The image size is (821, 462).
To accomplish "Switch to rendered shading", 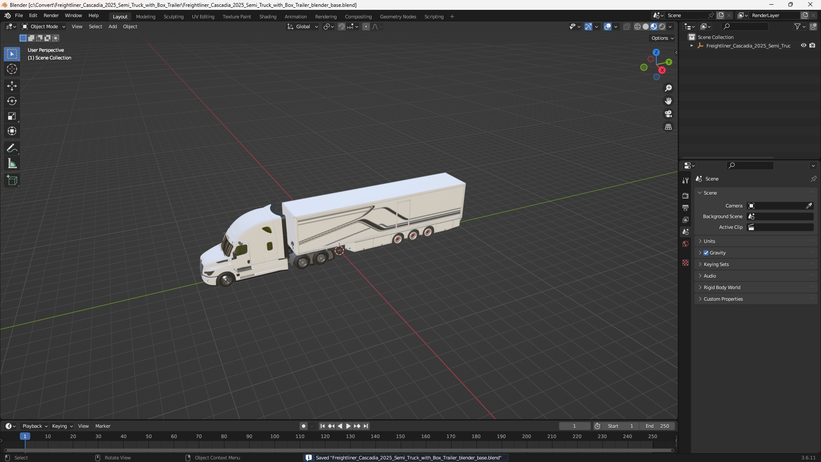I will click(662, 27).
